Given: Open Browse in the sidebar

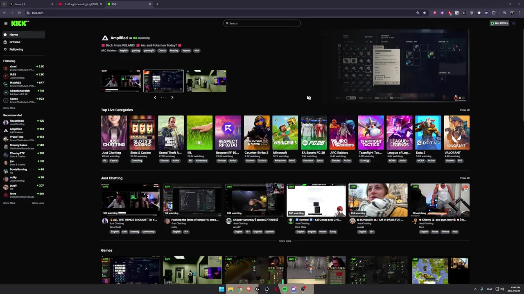Looking at the screenshot, I should 23,42.
